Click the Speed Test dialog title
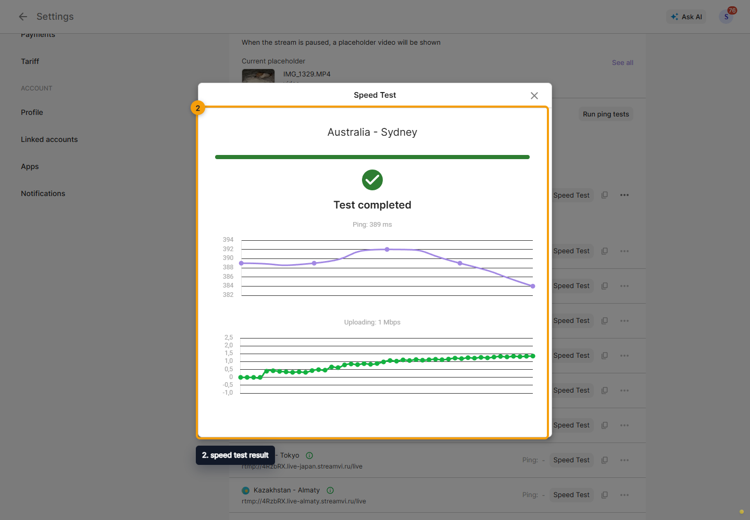This screenshot has height=520, width=750. coord(375,95)
